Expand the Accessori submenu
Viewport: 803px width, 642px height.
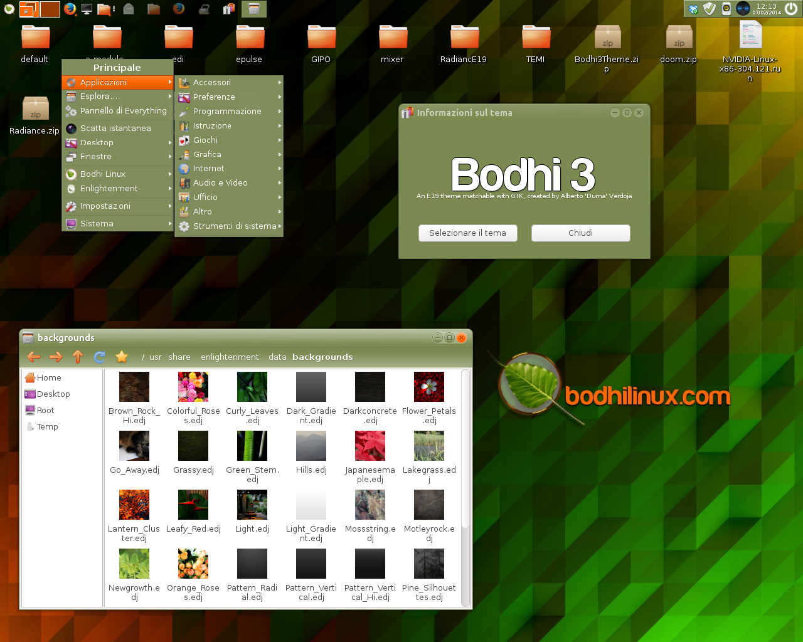point(229,82)
